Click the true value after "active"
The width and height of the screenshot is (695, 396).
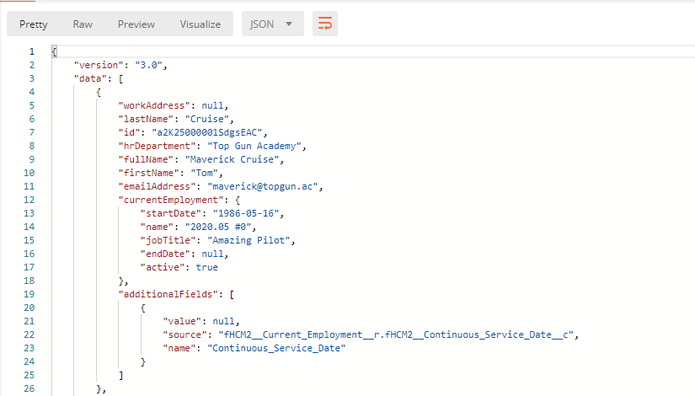tap(207, 267)
